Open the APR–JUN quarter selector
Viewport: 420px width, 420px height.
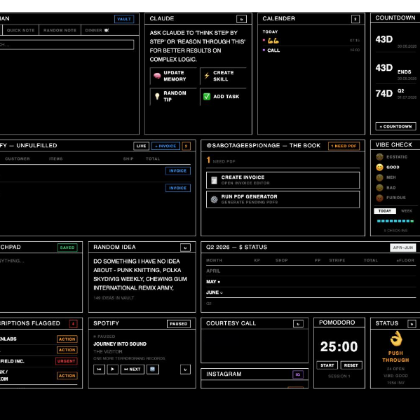pyautogui.click(x=403, y=248)
